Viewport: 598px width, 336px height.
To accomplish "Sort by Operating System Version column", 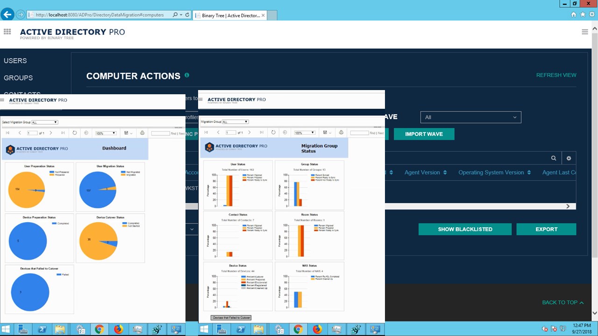I will pyautogui.click(x=495, y=172).
